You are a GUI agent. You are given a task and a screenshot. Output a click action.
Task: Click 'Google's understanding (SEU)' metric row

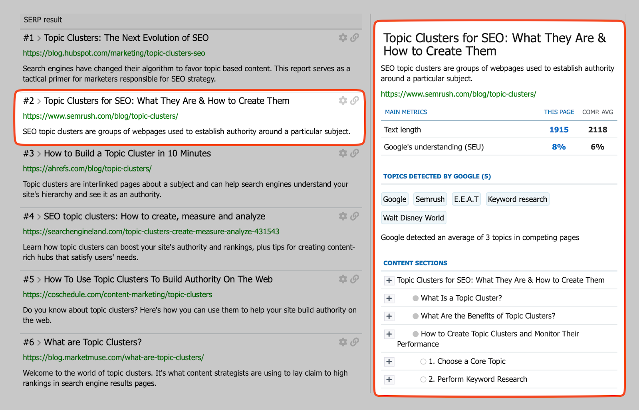(x=499, y=147)
